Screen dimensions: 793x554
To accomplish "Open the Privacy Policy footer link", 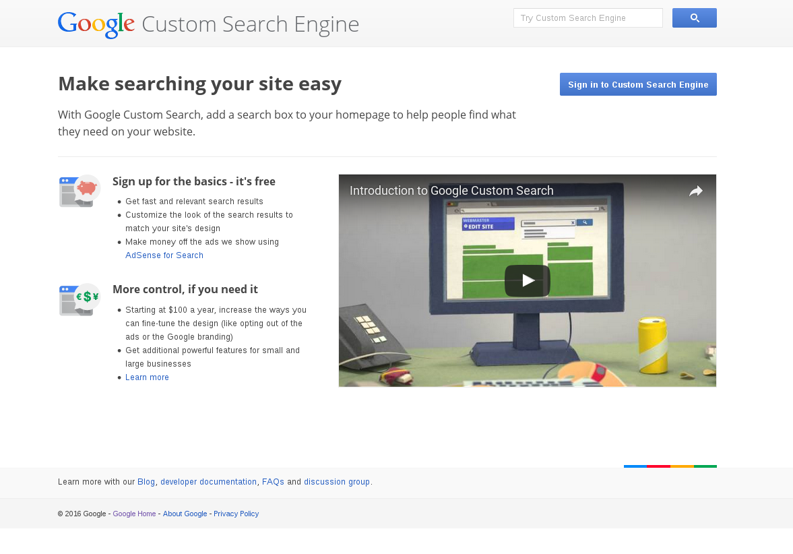I will pos(236,514).
